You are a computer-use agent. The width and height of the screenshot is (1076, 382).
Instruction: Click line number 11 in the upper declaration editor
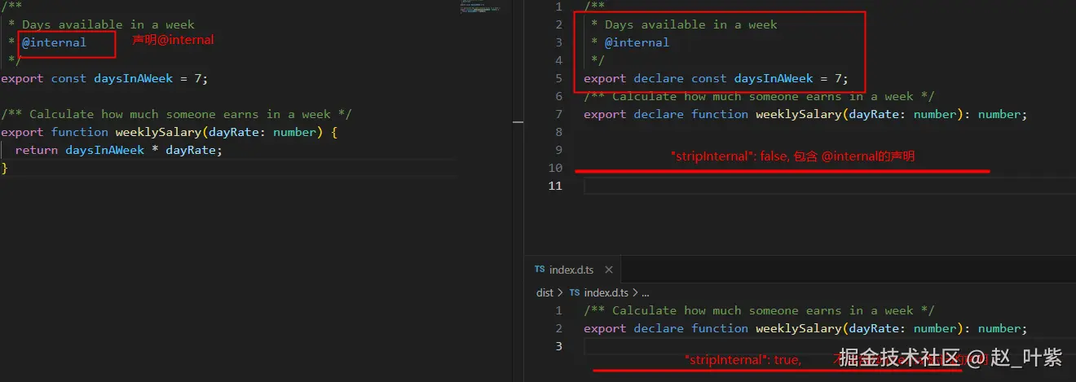pos(555,186)
